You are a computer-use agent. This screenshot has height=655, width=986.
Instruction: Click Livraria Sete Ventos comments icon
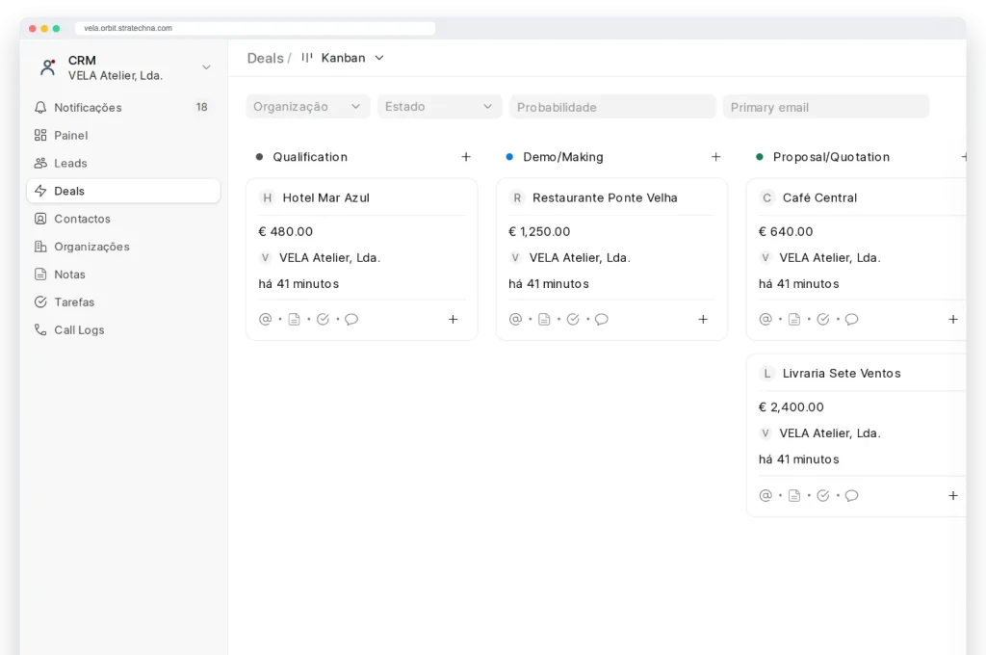pyautogui.click(x=851, y=495)
